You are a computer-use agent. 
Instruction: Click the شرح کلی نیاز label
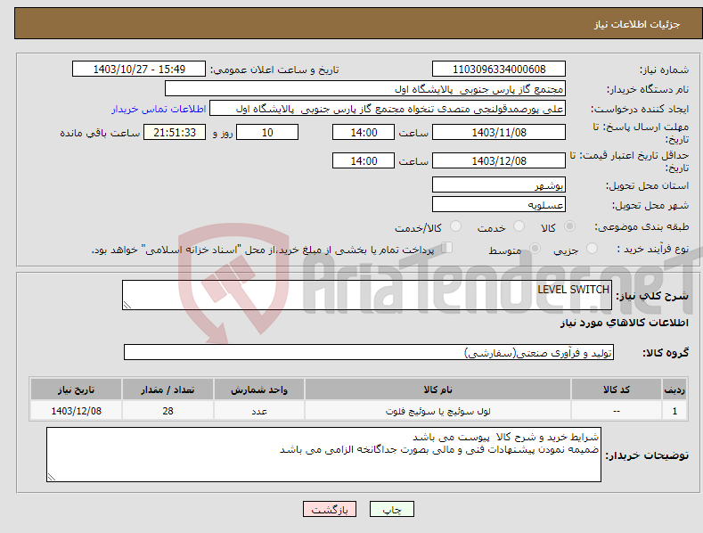(652, 296)
